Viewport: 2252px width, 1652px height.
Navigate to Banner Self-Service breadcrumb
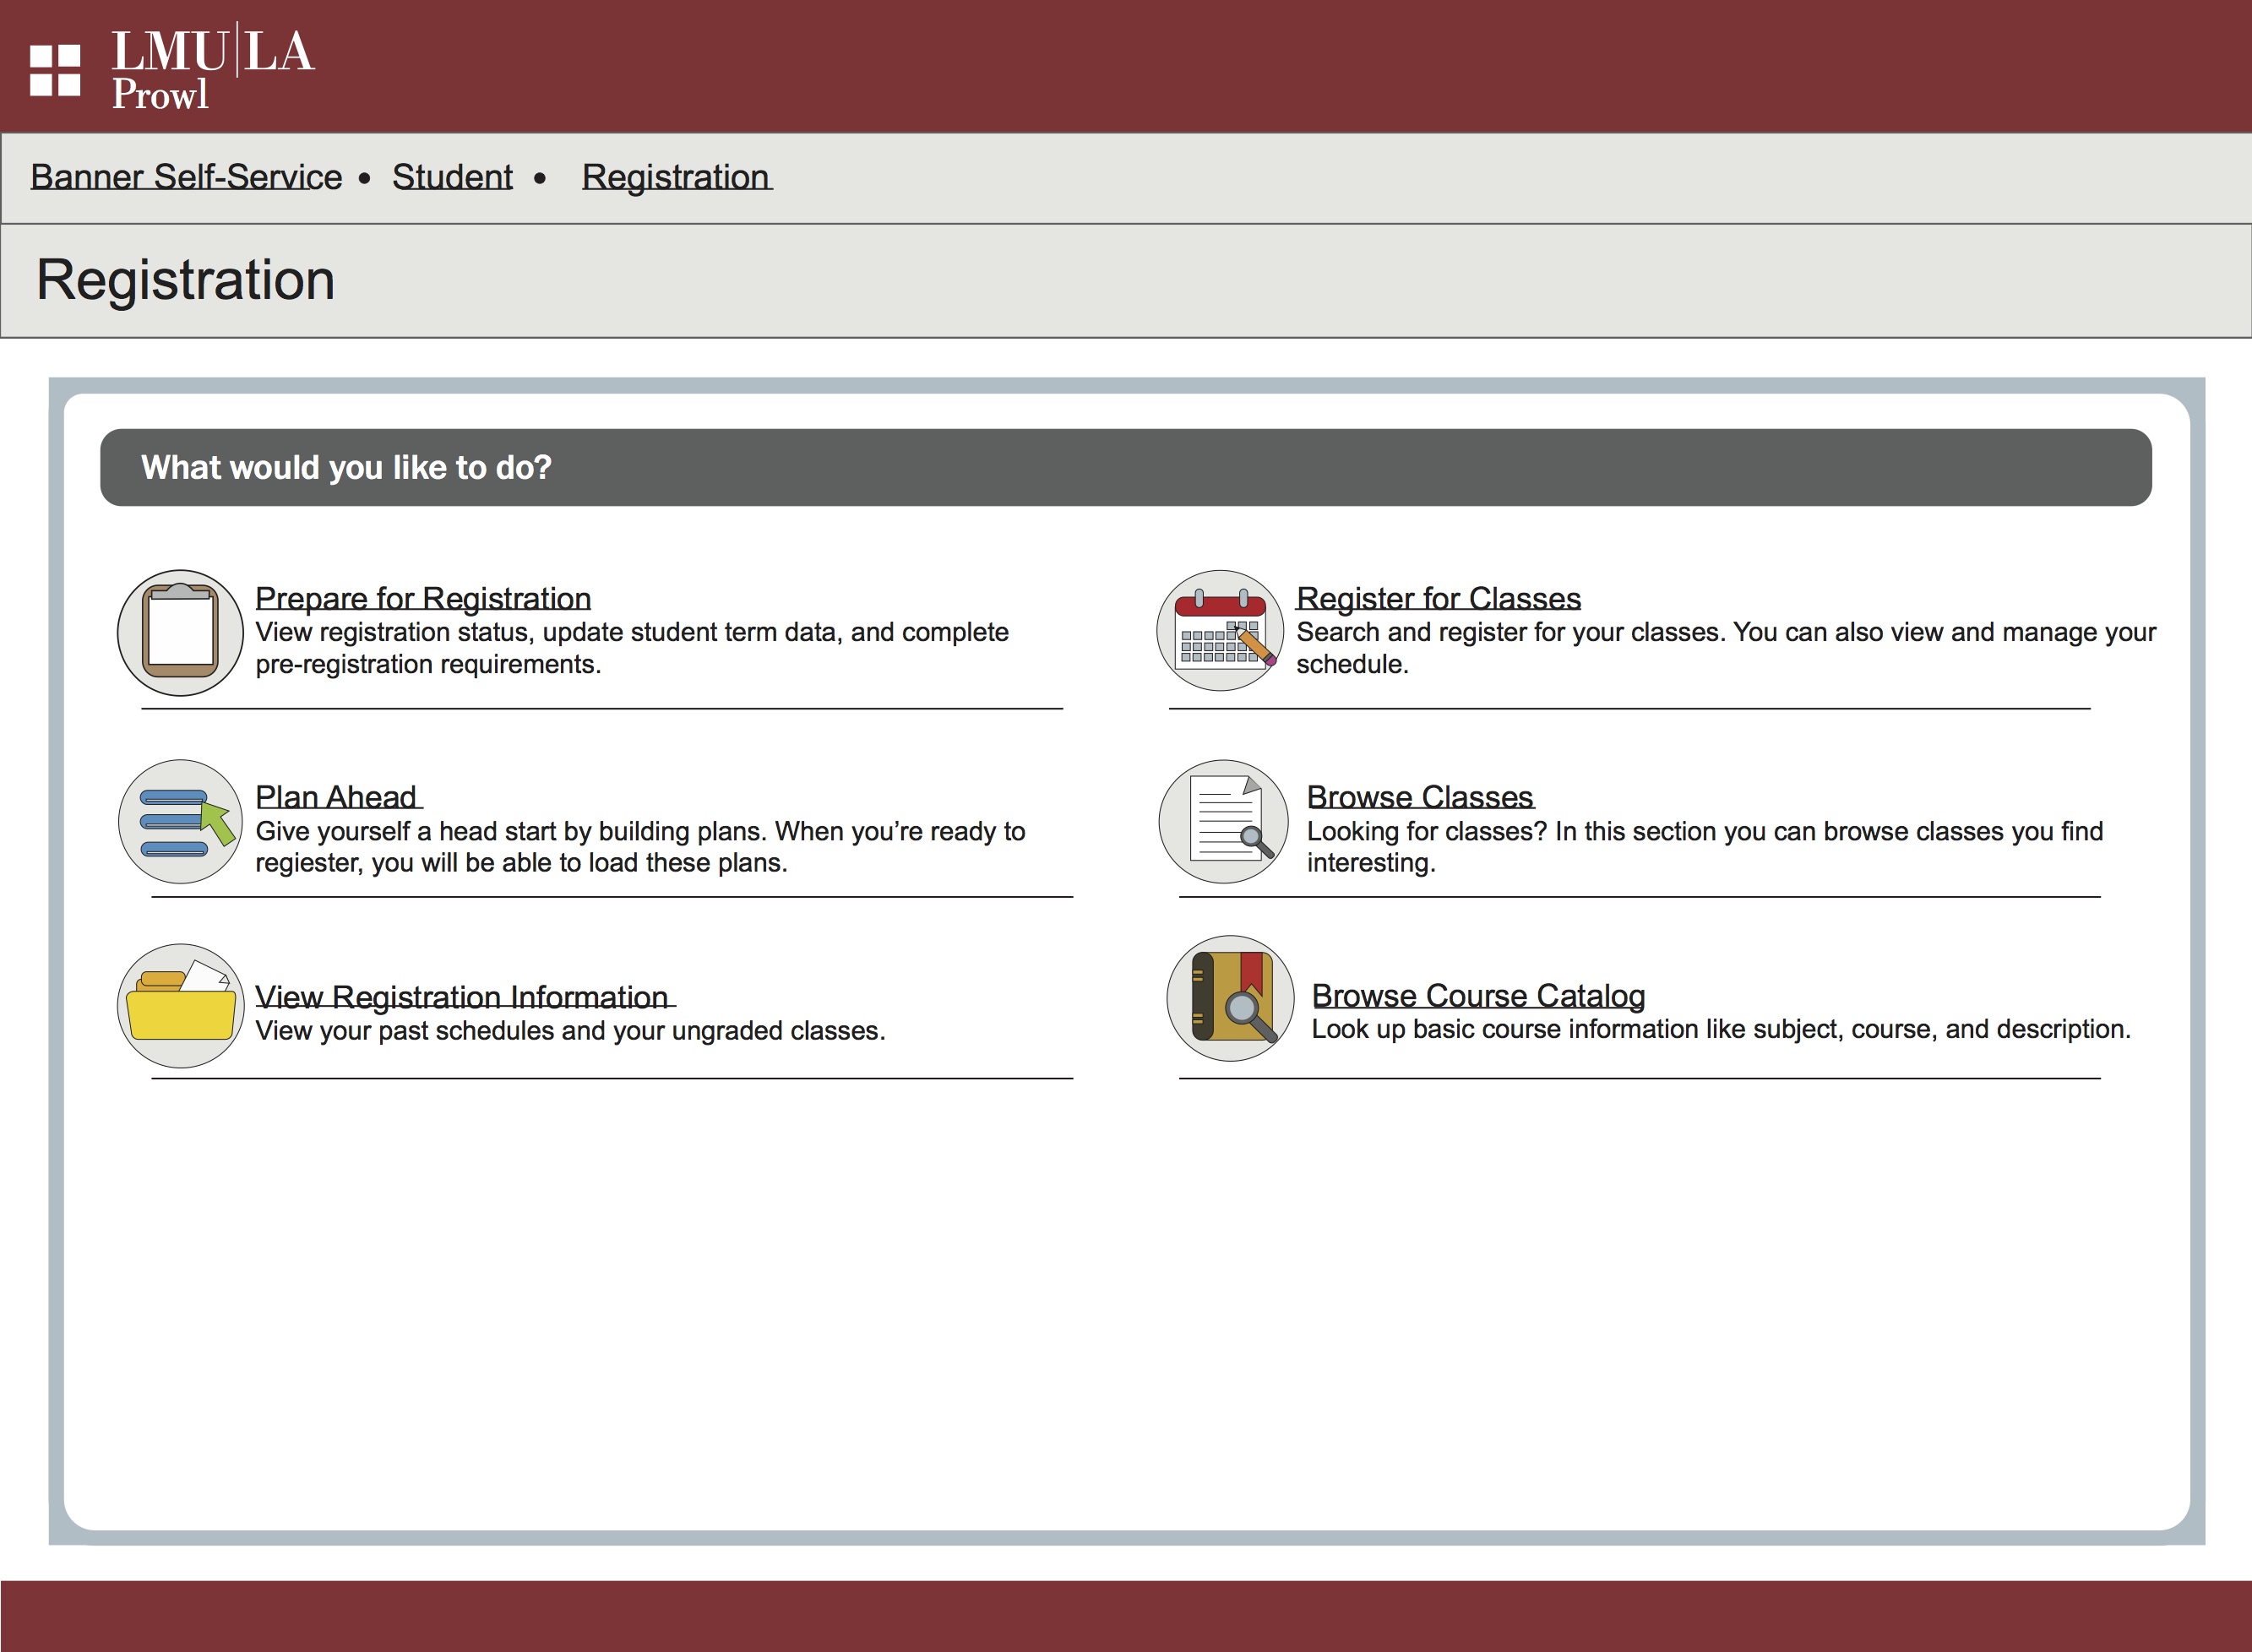coord(186,177)
